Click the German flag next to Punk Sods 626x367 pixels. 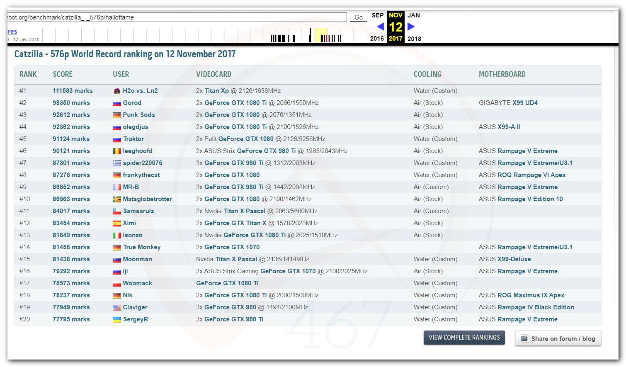[117, 115]
